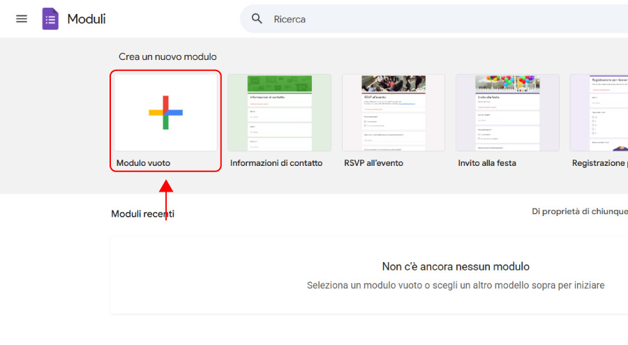The height and width of the screenshot is (345, 628).
Task: Click the colorful plus icon for blank form
Action: (x=165, y=112)
